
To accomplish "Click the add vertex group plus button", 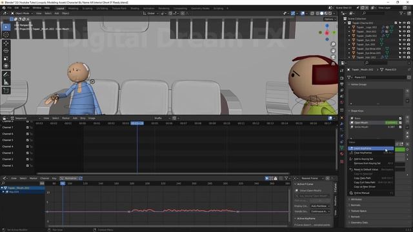I will coord(407,91).
